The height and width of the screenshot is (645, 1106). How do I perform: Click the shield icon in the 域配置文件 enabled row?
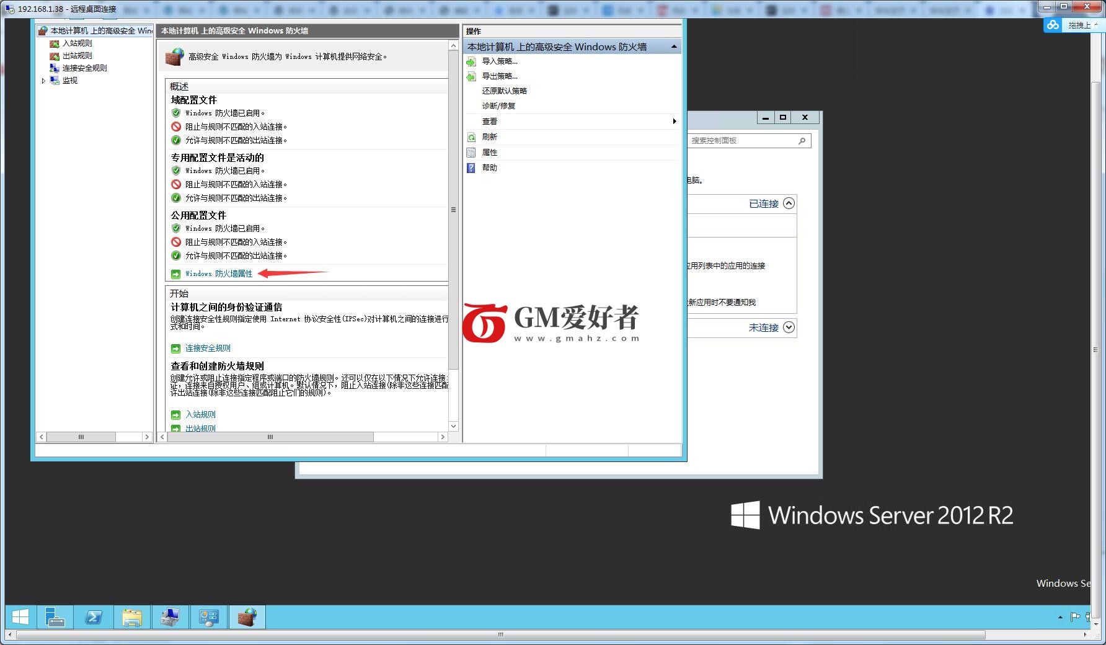coord(176,113)
